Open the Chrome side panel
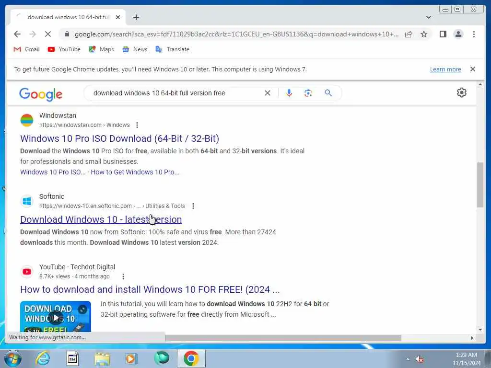Screen dimensions: 491x368 (x=443, y=34)
